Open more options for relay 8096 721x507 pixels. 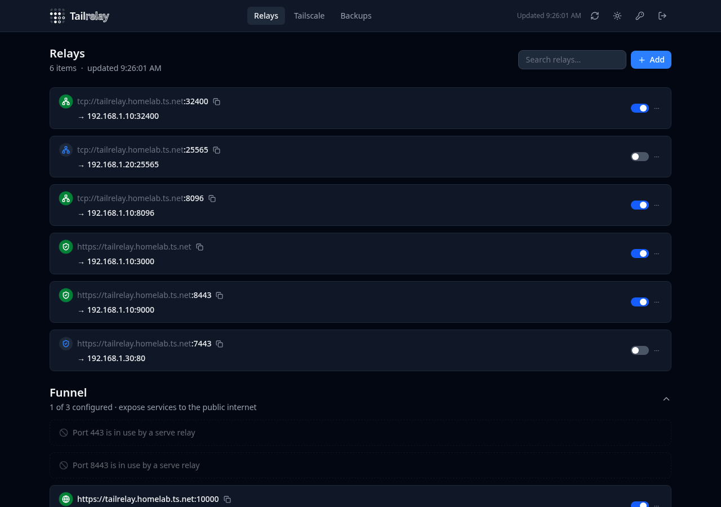point(657,205)
